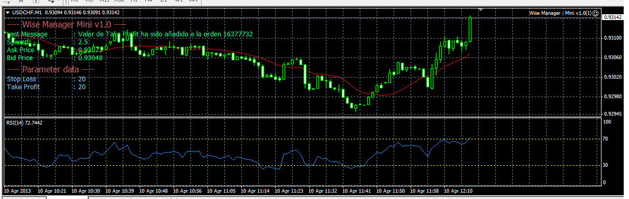Switch to the M5 timeframe button
The height and width of the screenshot is (199, 629).
pyautogui.click(x=89, y=2)
